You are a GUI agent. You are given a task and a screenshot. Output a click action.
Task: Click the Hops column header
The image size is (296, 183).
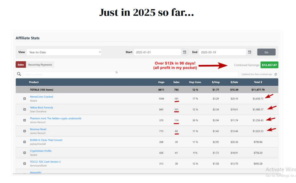pos(161,82)
